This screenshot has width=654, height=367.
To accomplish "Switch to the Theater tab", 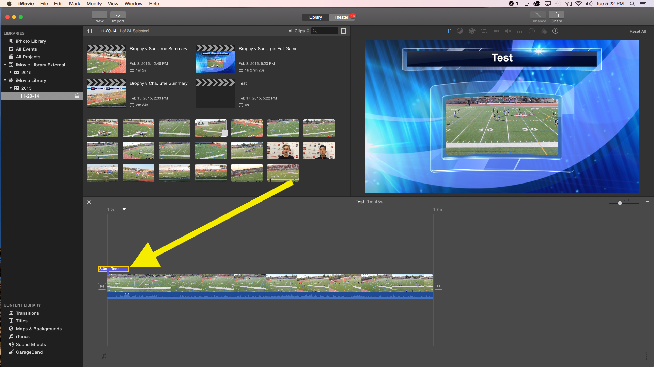I will 341,17.
